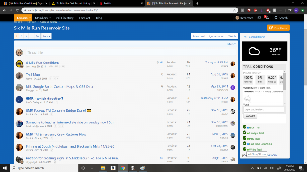307x172 pixels.
Task: Open the inbox envelope icon
Action: (x=259, y=18)
